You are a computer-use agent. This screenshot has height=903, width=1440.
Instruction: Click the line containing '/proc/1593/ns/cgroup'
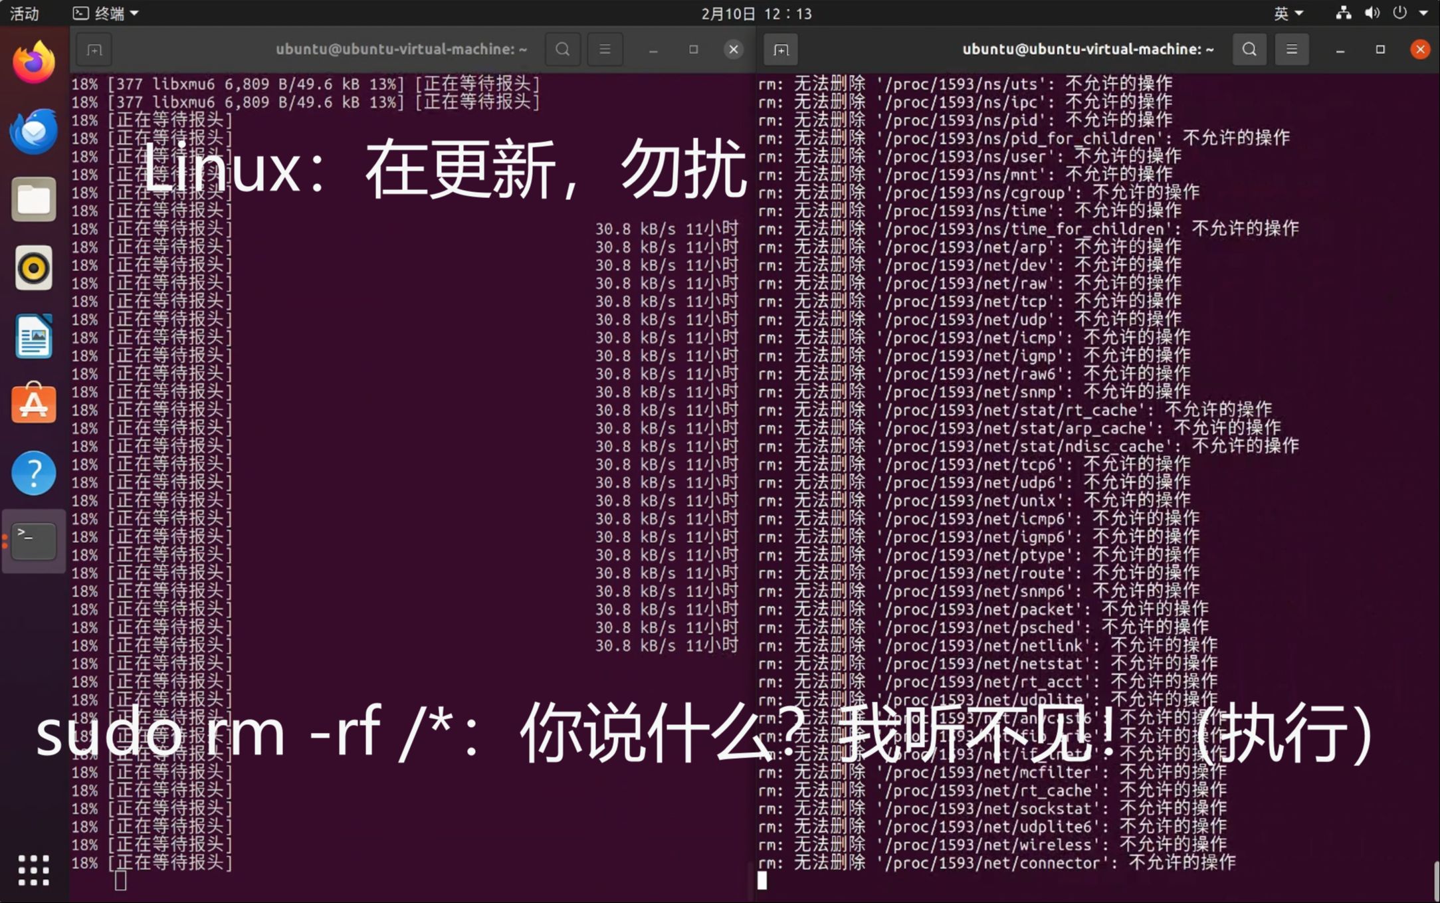click(979, 193)
